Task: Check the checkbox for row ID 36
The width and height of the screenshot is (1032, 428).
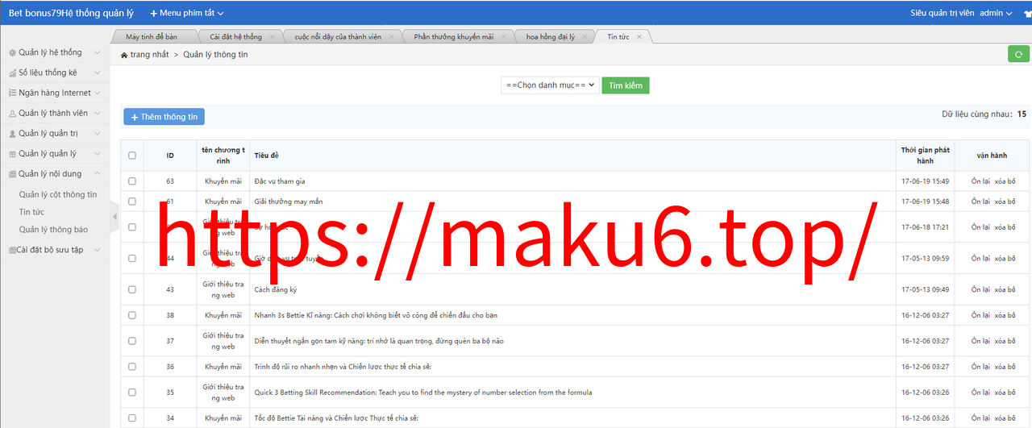Action: tap(132, 367)
